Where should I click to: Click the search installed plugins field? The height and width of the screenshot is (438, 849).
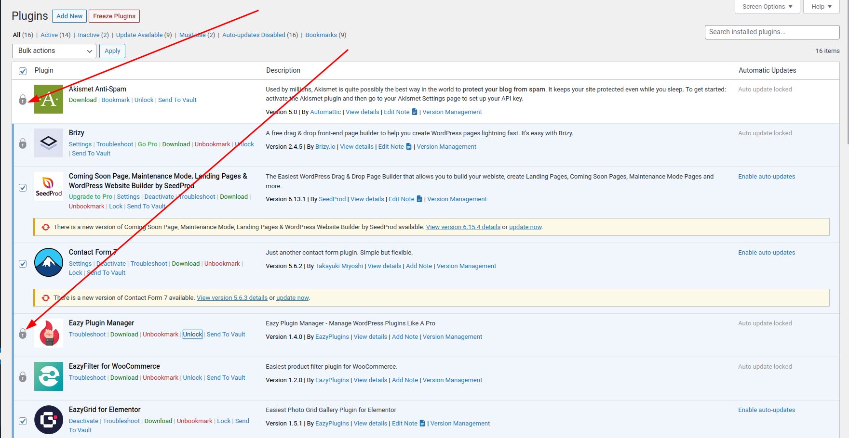771,32
